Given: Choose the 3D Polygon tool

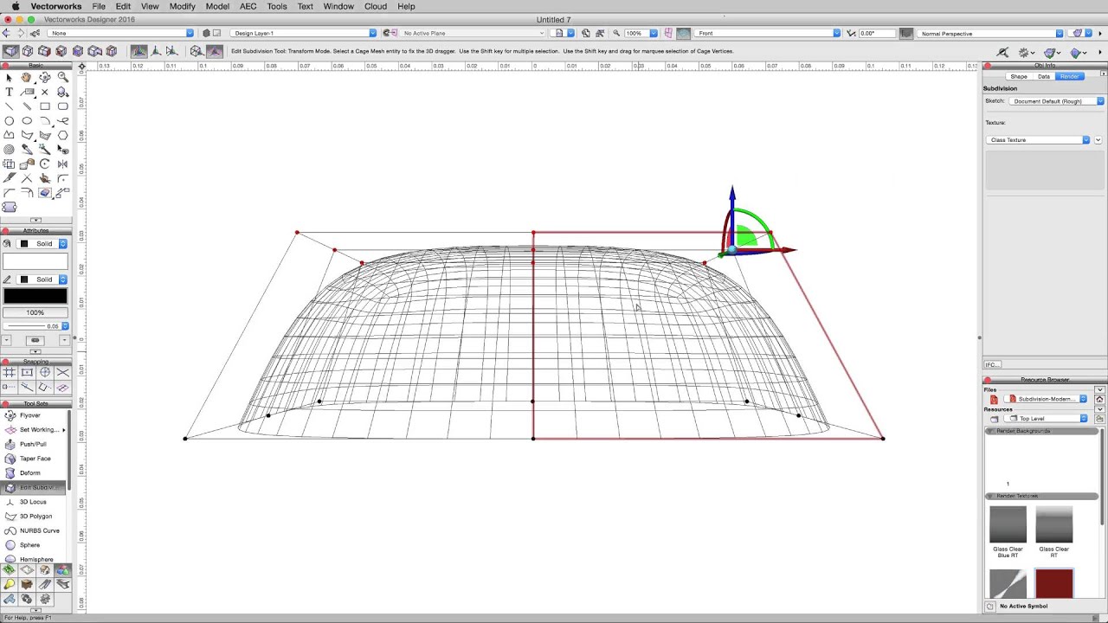Looking at the screenshot, I should 35,517.
